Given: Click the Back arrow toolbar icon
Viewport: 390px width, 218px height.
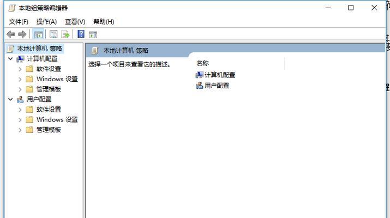Looking at the screenshot, I should pos(11,34).
